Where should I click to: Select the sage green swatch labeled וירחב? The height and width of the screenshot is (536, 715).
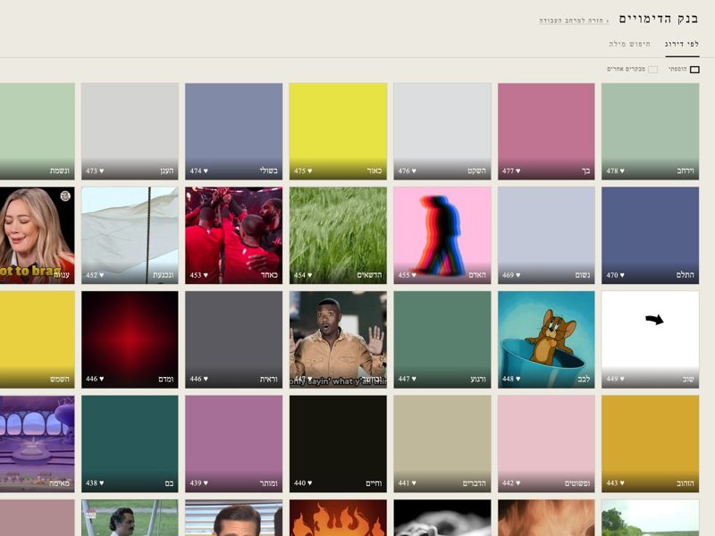(x=650, y=131)
